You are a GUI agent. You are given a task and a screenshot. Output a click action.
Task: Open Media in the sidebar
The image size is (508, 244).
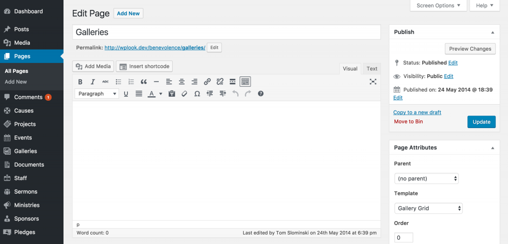pyautogui.click(x=32, y=43)
